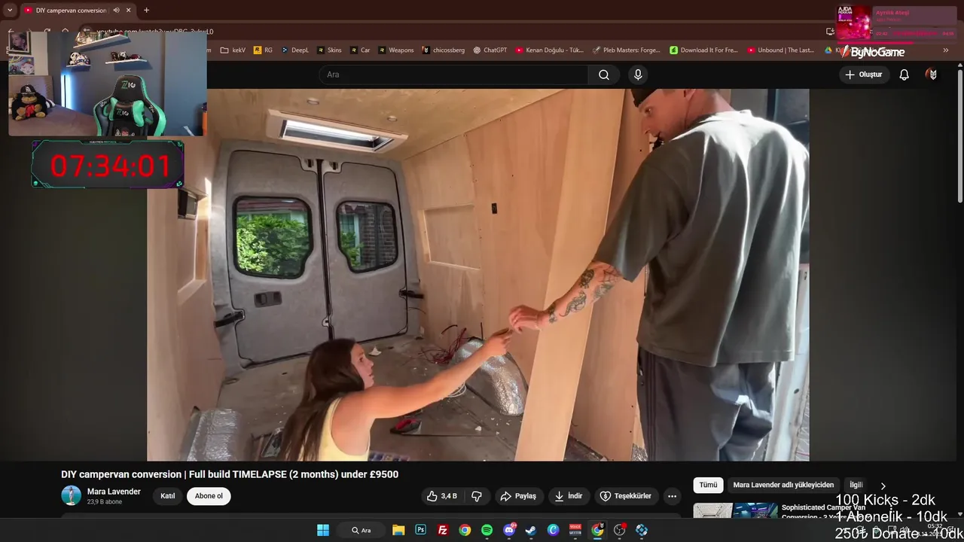
Task: Select Mara Lavender adlı yükleyiciden chip
Action: pos(783,485)
